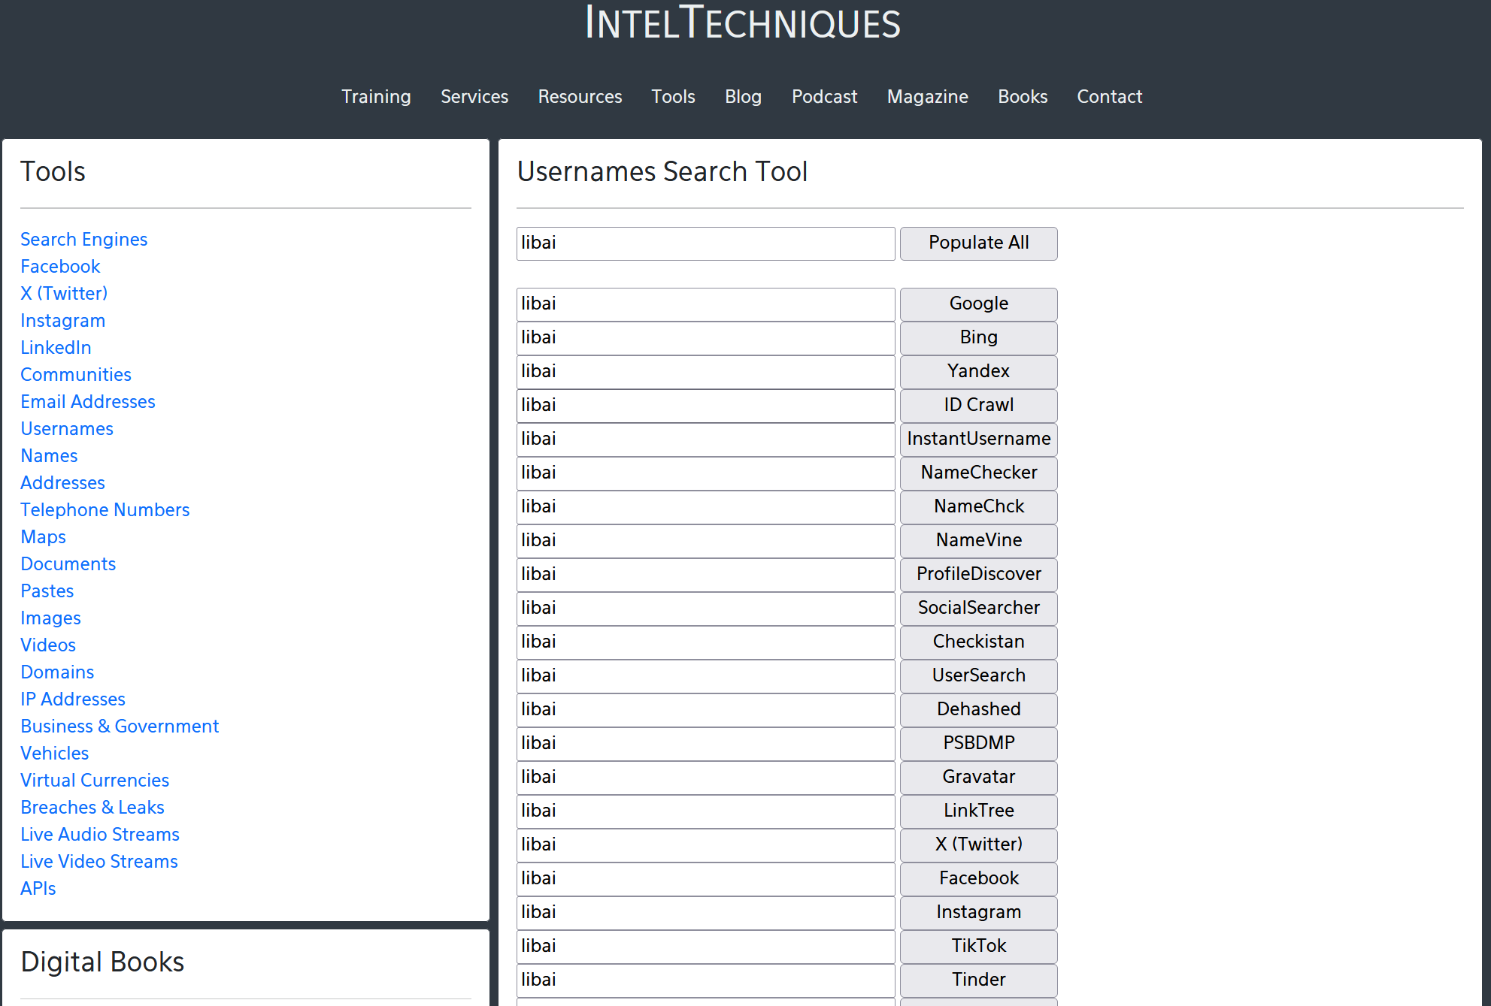The width and height of the screenshot is (1491, 1006).
Task: Click the Instagram search button
Action: click(x=978, y=913)
